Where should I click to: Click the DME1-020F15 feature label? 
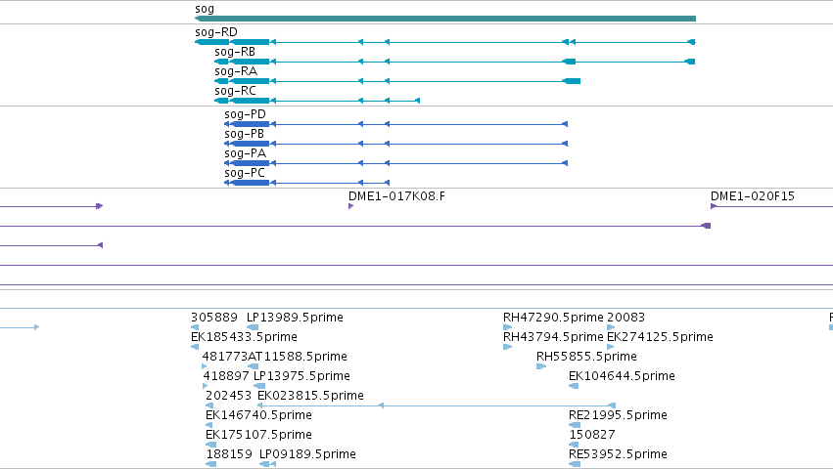753,196
